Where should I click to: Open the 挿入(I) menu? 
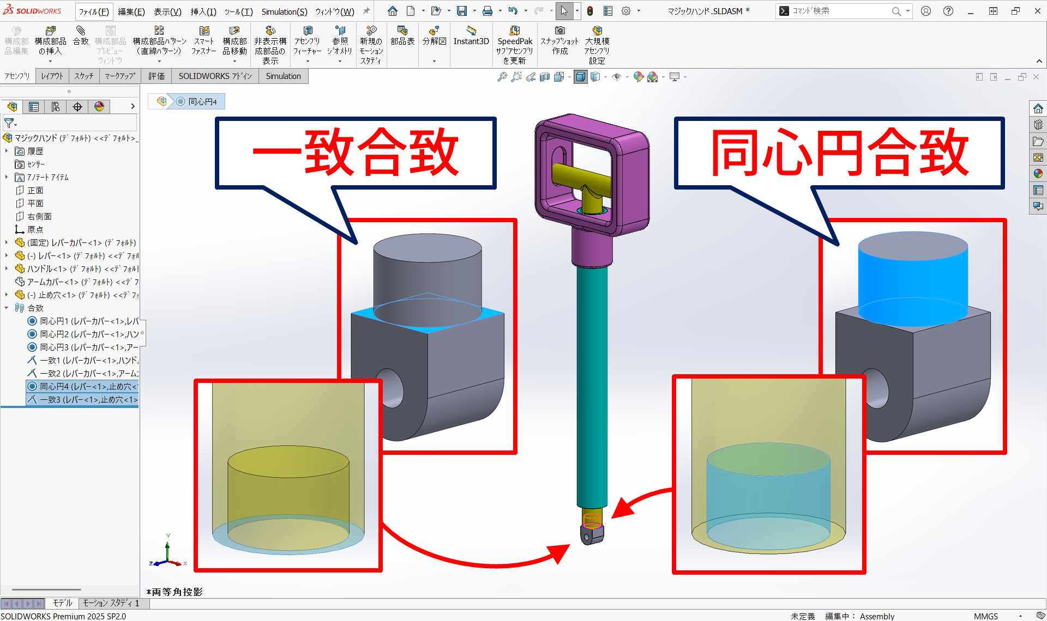point(203,11)
